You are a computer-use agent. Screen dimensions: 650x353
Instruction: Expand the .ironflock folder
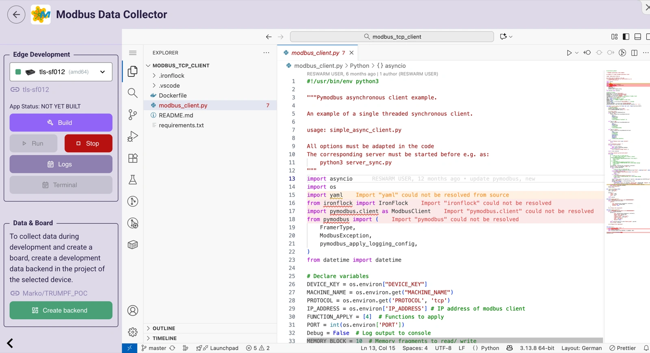tap(171, 76)
